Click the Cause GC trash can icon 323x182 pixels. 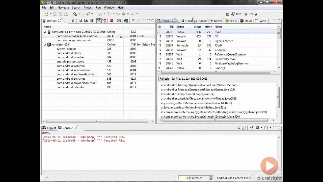92,21
